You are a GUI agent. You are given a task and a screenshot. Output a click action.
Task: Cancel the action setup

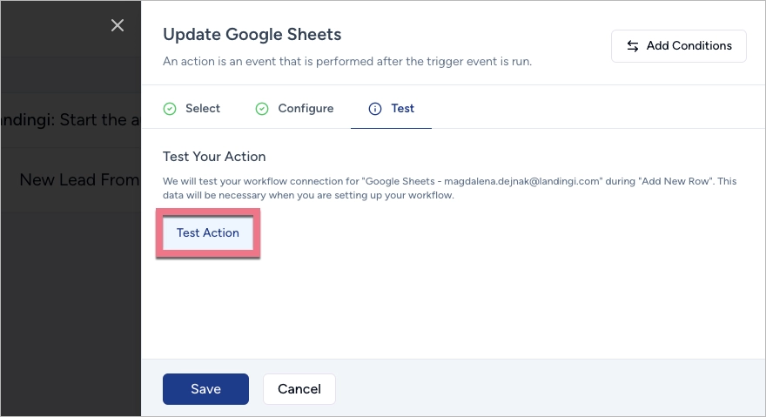[299, 389]
